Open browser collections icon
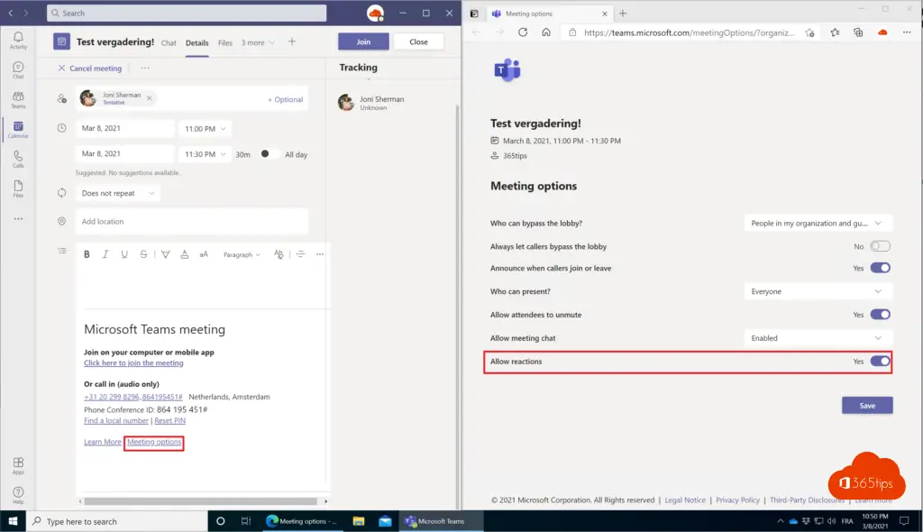The height and width of the screenshot is (532, 923). point(858,32)
